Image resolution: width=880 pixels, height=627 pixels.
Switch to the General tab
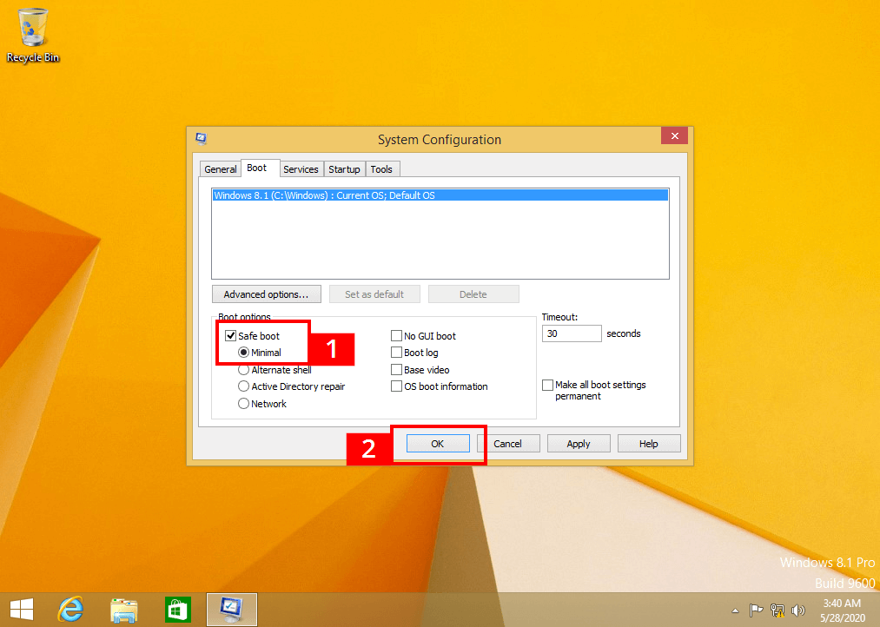220,169
